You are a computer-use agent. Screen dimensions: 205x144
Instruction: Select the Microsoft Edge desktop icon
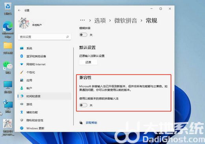8,30
